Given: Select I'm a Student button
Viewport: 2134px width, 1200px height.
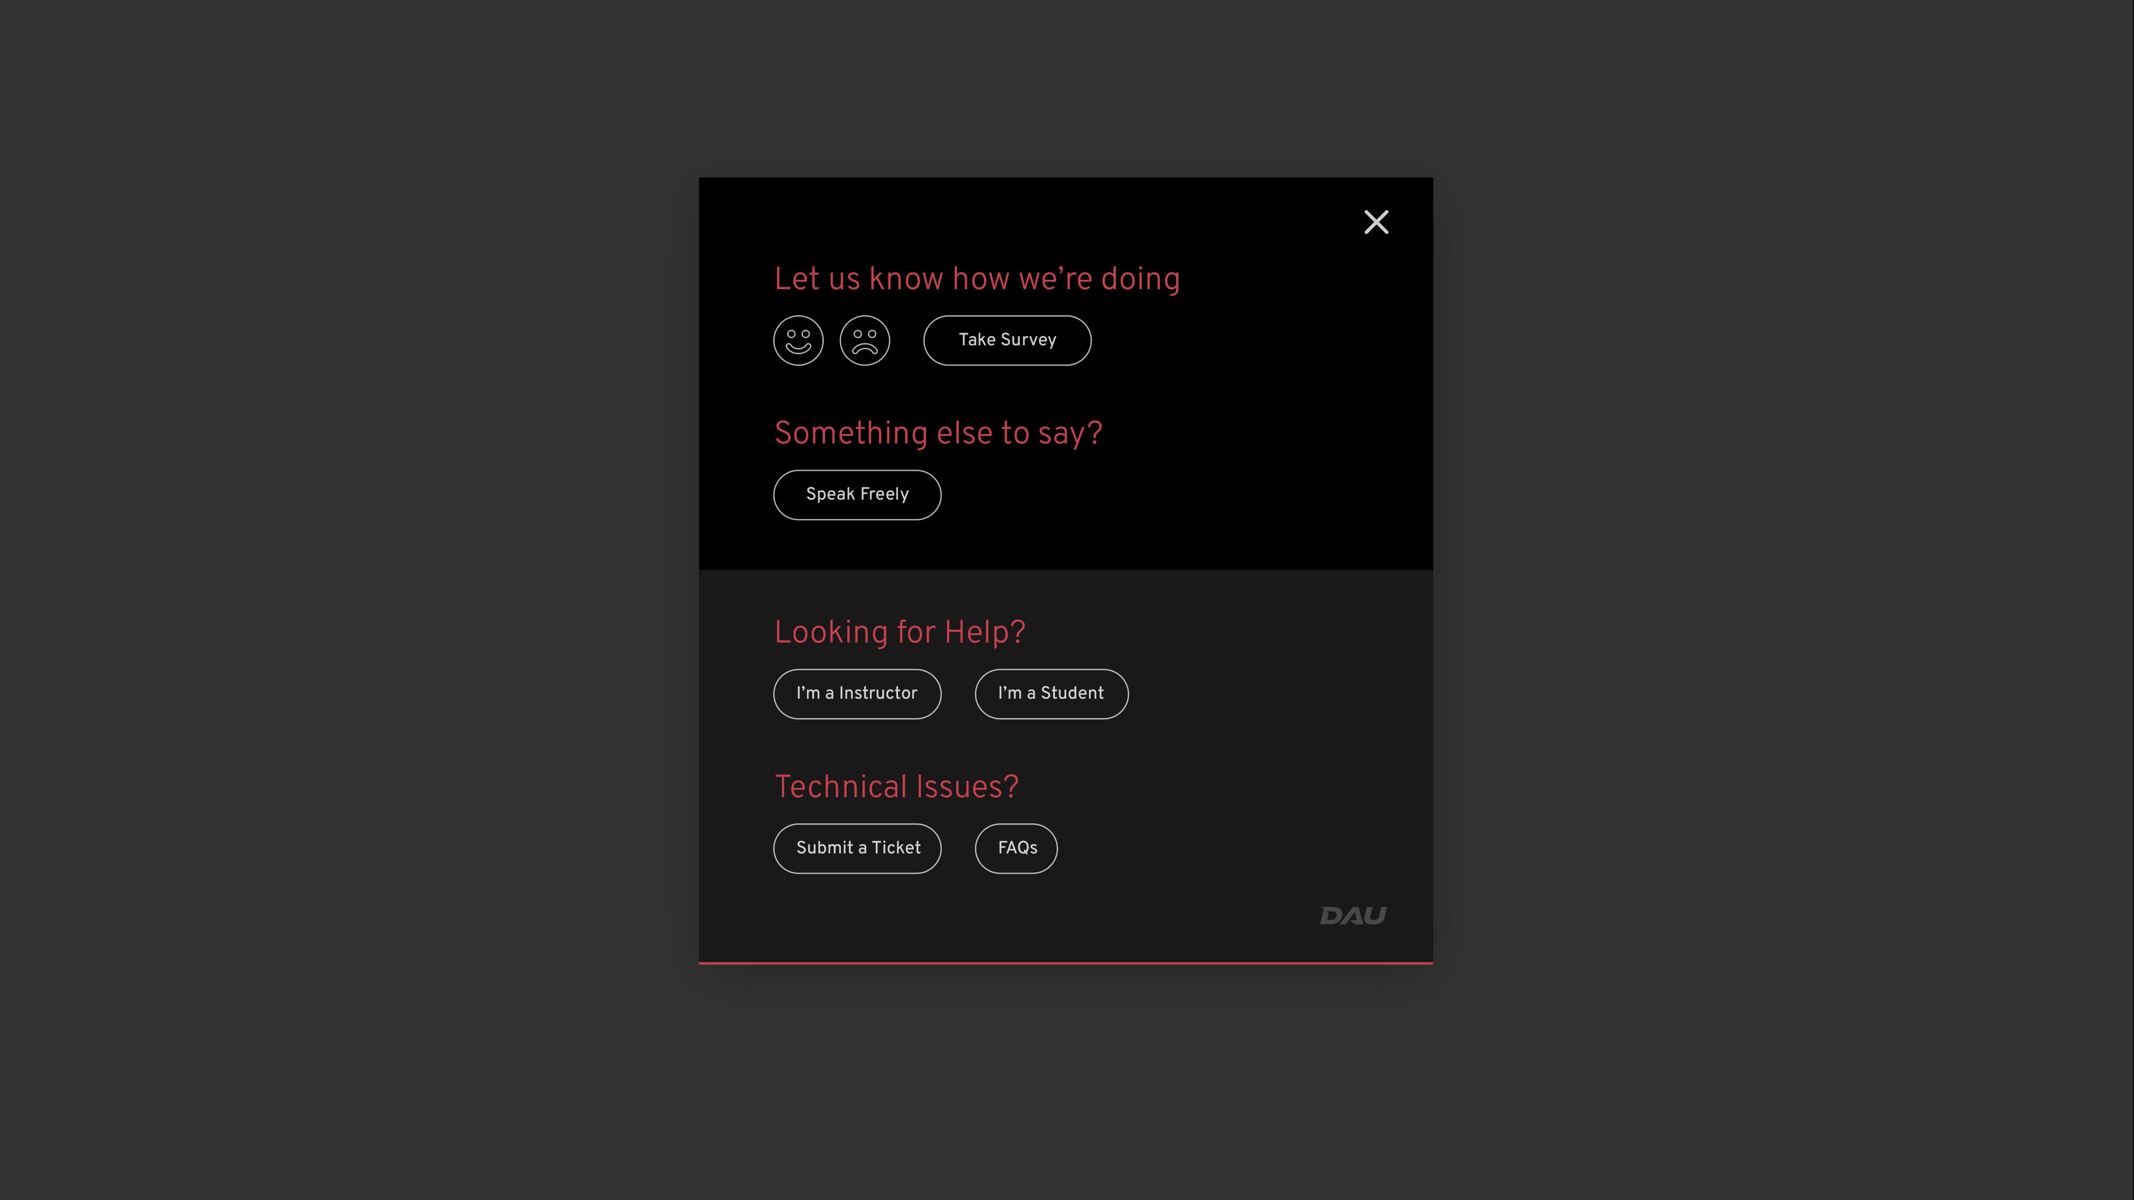Looking at the screenshot, I should point(1051,694).
